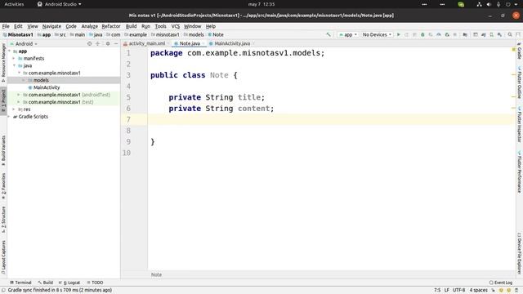The image size is (523, 294).
Task: Run the app with the green play button
Action: 398,34
